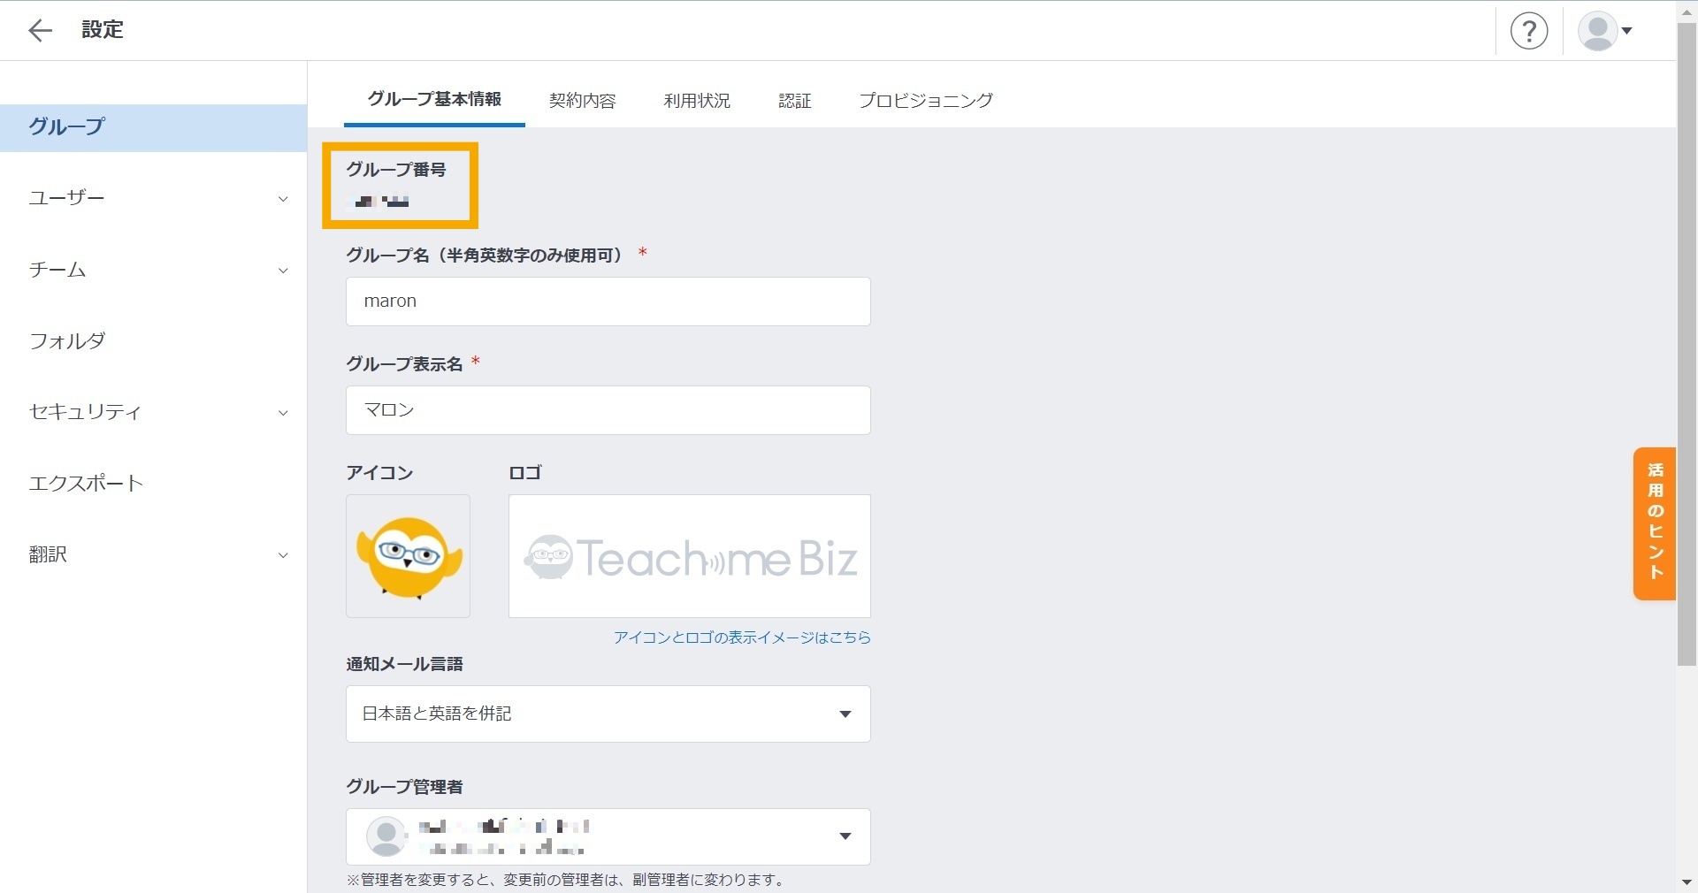Screen dimensions: 1698x893
Task: Click the Teachme Biz logo preview
Action: [689, 556]
